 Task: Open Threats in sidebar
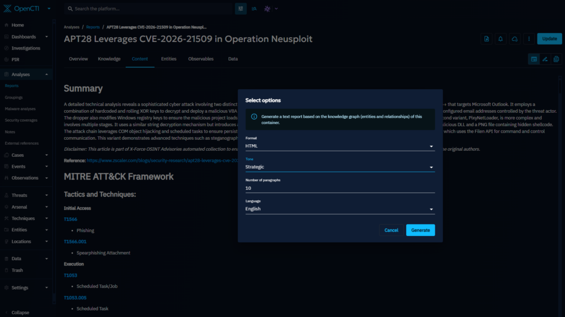[x=19, y=195]
